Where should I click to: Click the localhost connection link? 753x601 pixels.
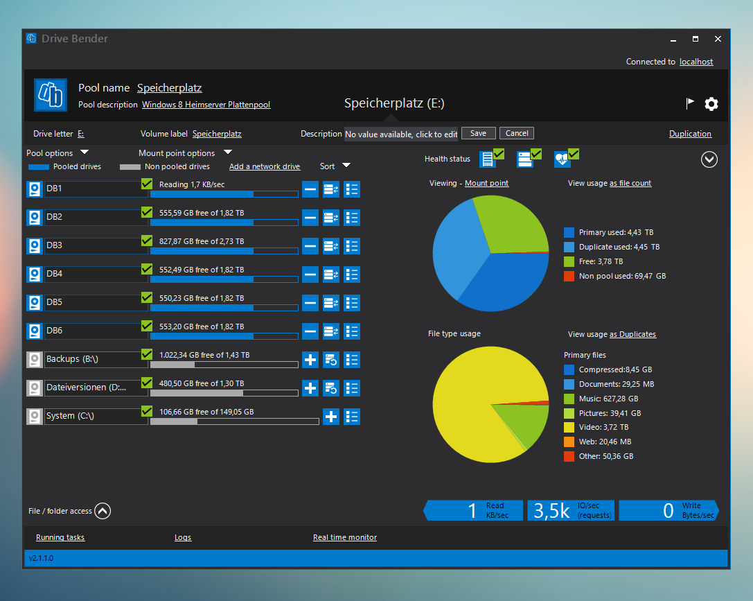(x=696, y=62)
